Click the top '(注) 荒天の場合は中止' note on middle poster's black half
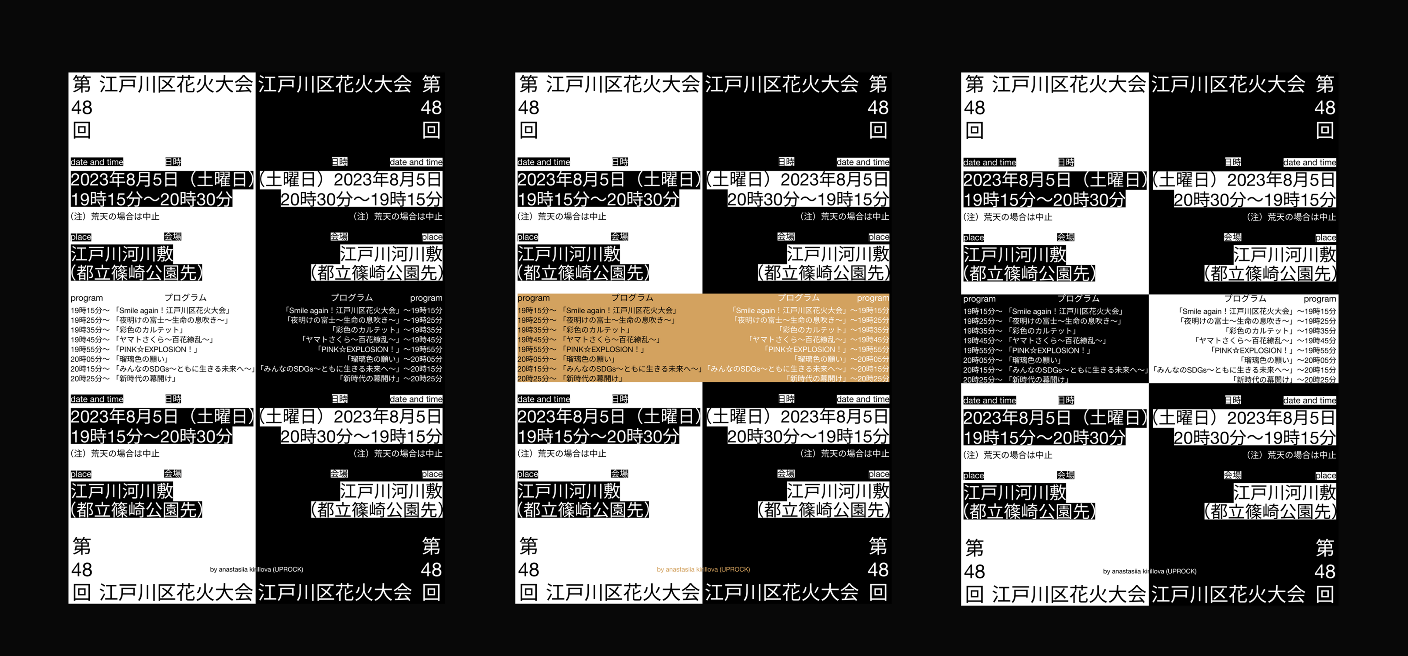The image size is (1408, 656). click(844, 216)
